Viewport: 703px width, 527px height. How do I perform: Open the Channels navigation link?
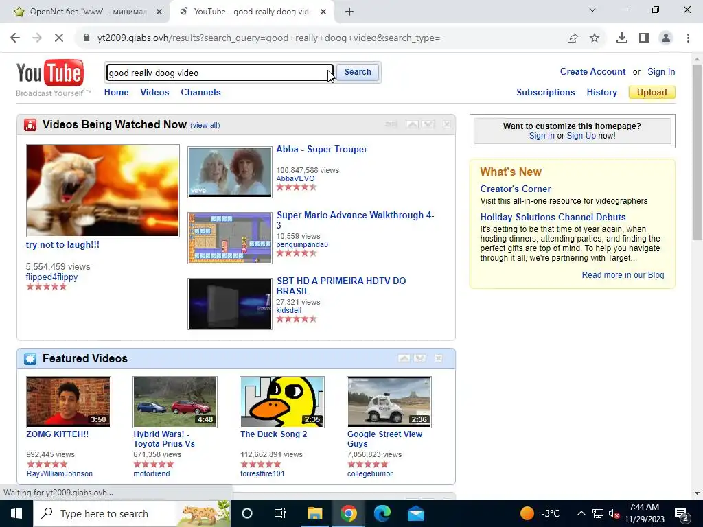coord(200,93)
